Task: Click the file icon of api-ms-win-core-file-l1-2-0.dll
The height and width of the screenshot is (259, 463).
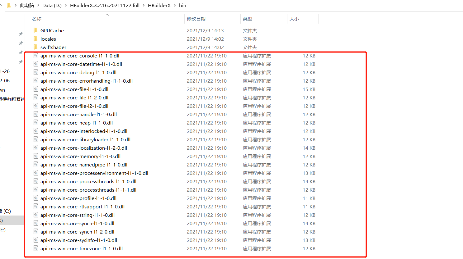Action: tap(36, 98)
